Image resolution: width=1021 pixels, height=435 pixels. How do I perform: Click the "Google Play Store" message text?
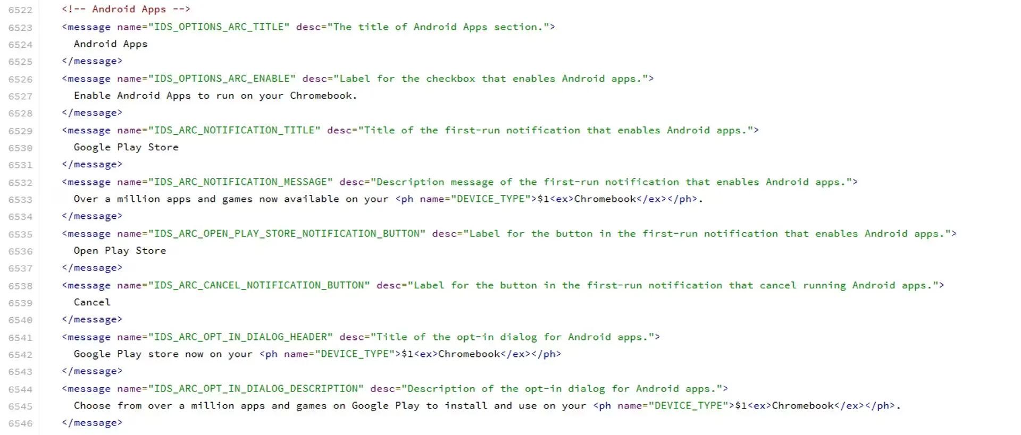pos(126,147)
